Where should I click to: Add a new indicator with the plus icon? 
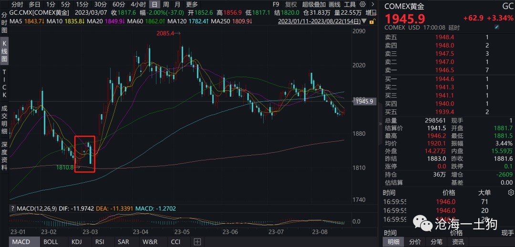197,242
